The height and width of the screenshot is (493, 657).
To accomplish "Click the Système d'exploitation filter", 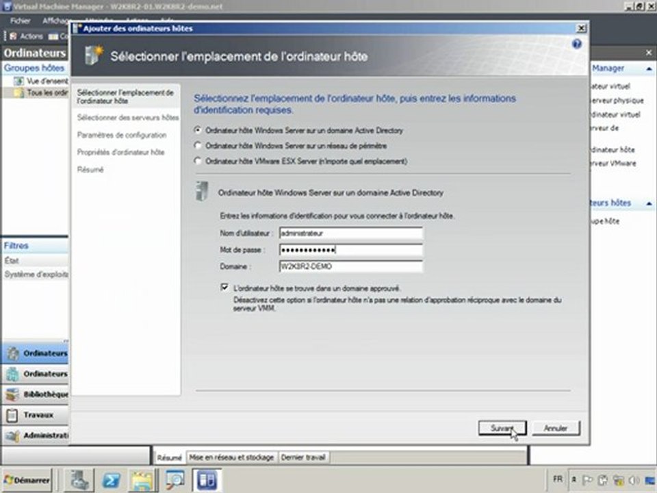I will click(36, 275).
